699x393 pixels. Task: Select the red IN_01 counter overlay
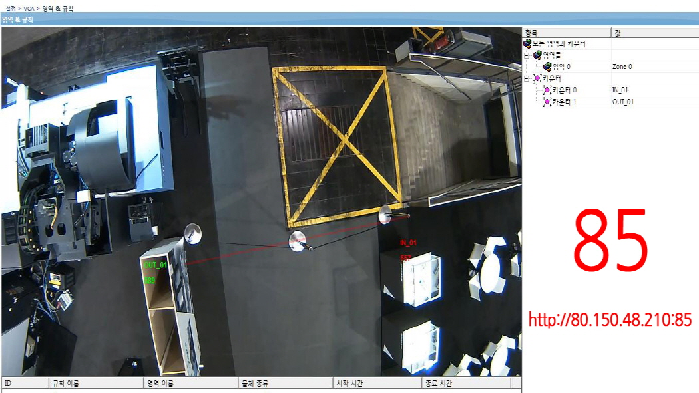pos(408,243)
